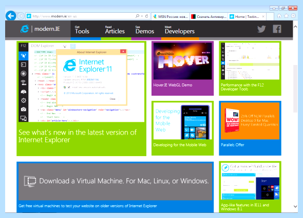Screen dimensions: 303x218
Task: Click the speedometer icon in the F12 sidebar
Action: [24, 92]
